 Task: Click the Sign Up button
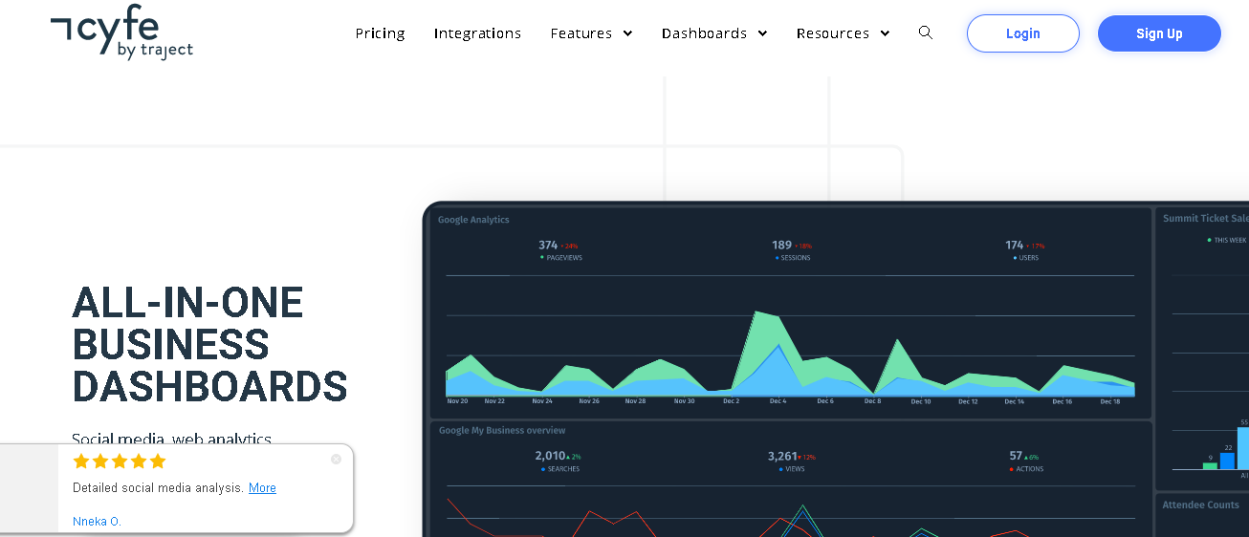coord(1159,33)
